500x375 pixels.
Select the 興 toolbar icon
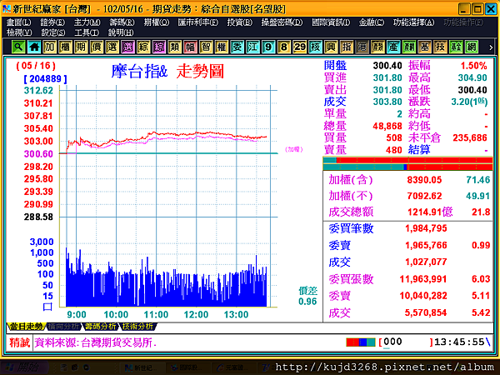point(331,47)
